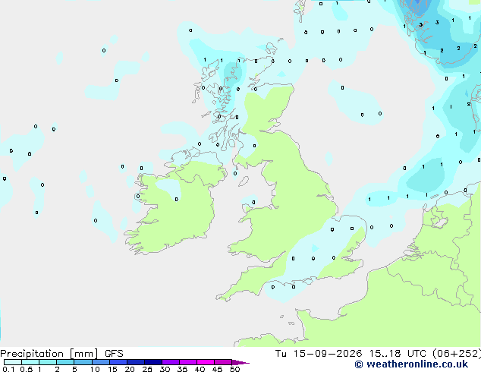The height and width of the screenshot is (372, 481).
Task: Select the lightest 0.1–0.5 mm legend swatch
Action: pyautogui.click(x=13, y=362)
